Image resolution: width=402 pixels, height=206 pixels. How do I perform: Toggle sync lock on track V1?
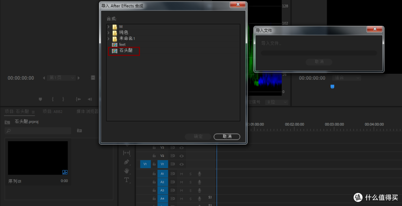pyautogui.click(x=173, y=164)
